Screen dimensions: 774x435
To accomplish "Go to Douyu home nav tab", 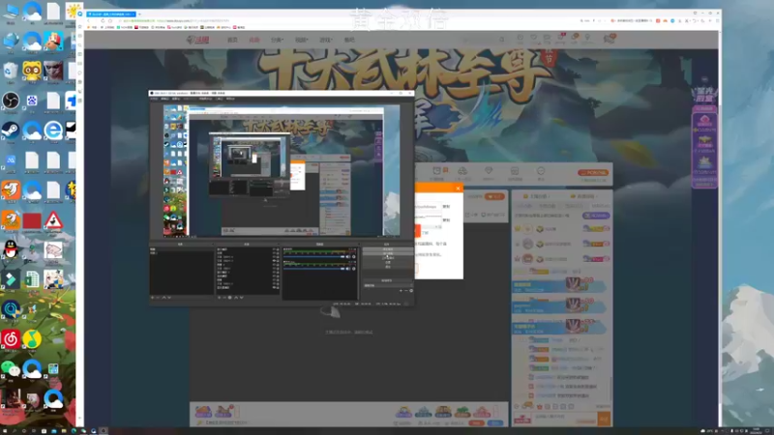I will [232, 40].
